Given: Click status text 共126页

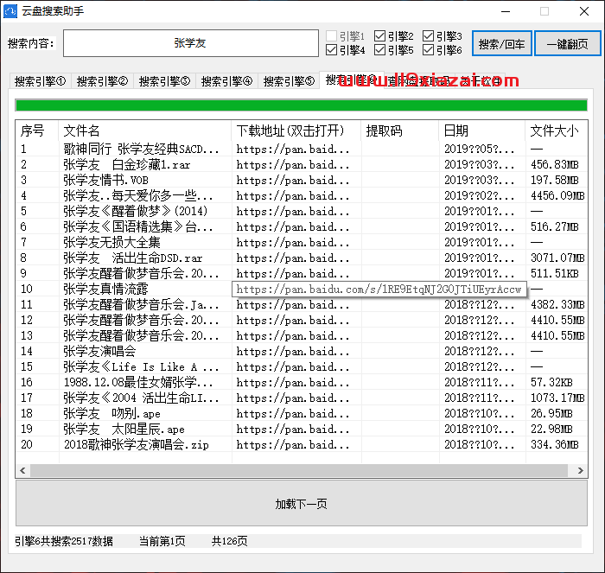Looking at the screenshot, I should point(229,541).
